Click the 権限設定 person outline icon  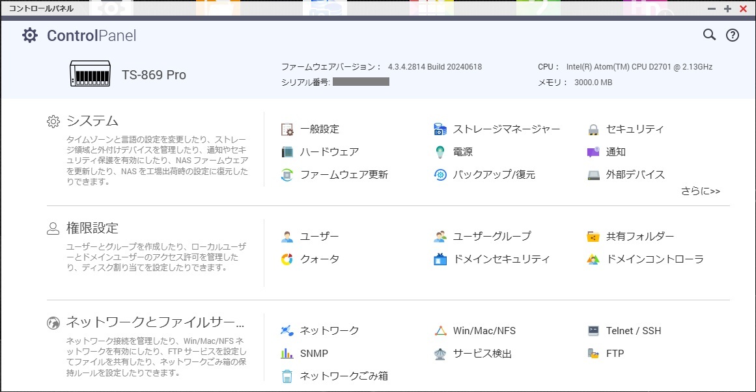coord(53,228)
